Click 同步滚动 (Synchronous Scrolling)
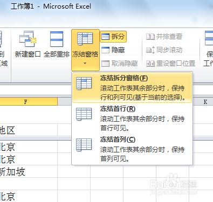 click(x=164, y=50)
